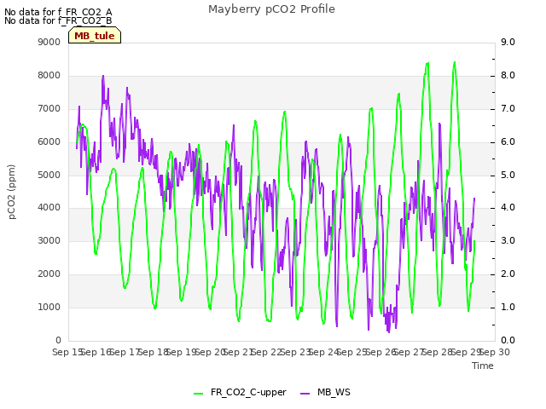Click the Sep 15 date tick label
This screenshot has height=409, width=546.
click(67, 352)
